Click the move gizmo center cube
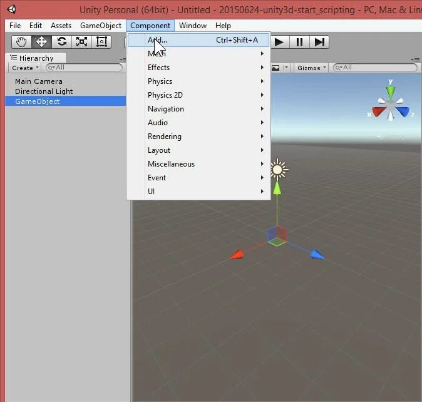The width and height of the screenshot is (422, 402). pos(277,235)
